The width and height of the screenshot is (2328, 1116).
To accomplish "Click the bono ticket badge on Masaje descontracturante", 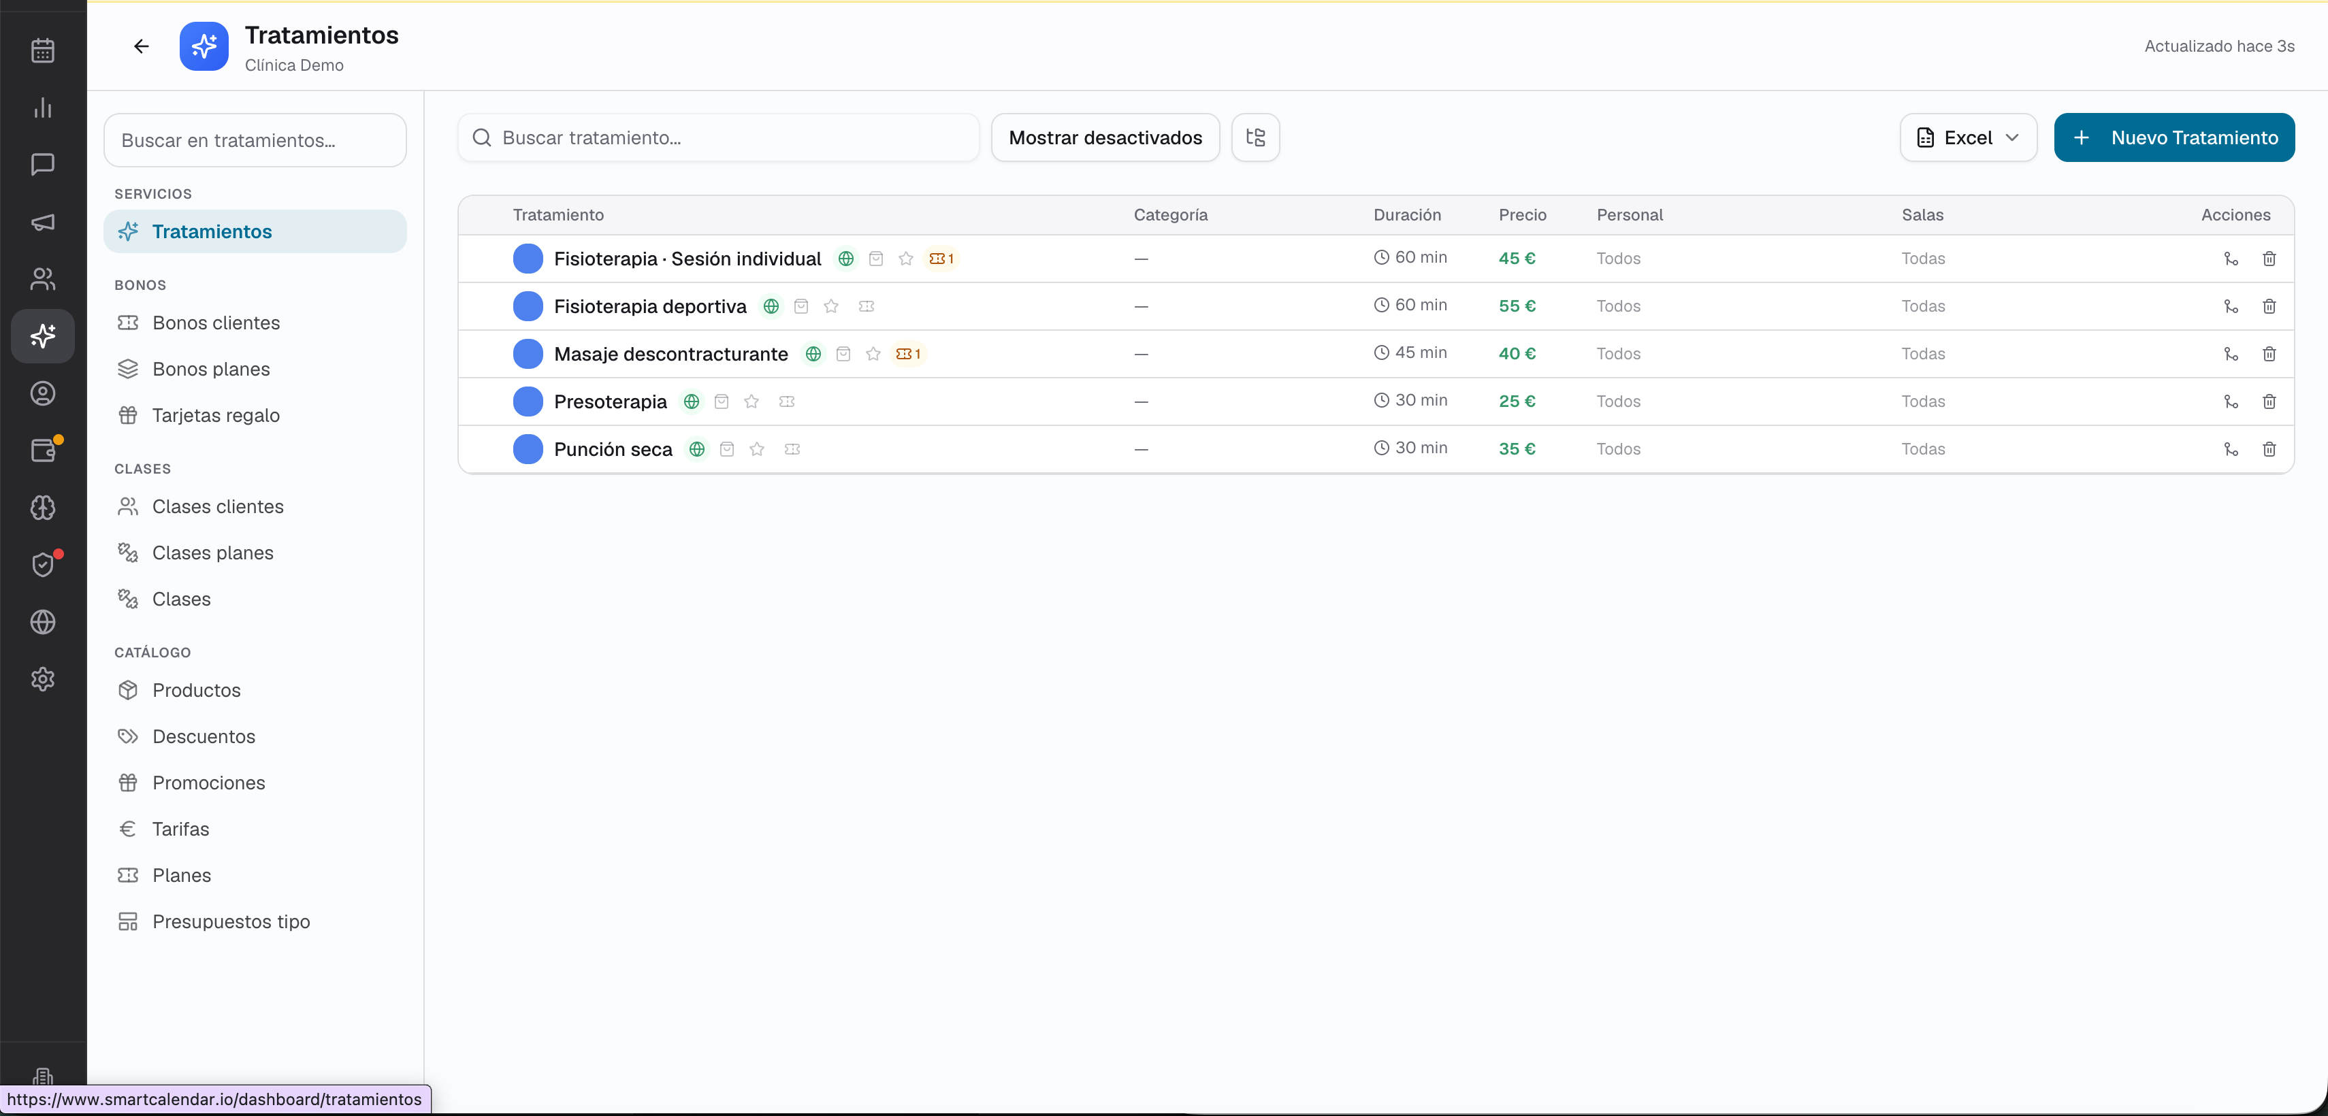I will tap(908, 355).
